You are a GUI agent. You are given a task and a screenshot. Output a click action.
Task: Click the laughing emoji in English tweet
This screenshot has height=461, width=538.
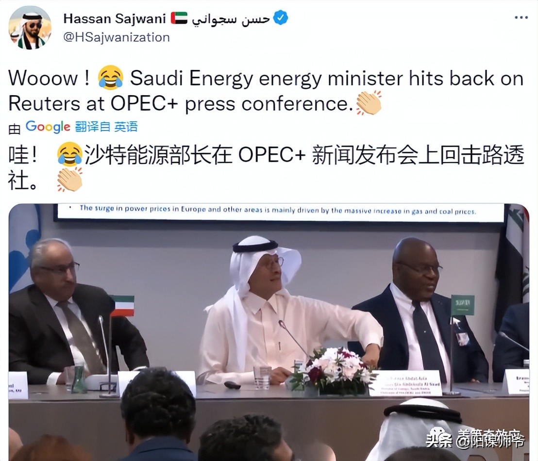111,78
